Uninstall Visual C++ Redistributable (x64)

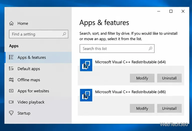pyautogui.click(x=169, y=78)
